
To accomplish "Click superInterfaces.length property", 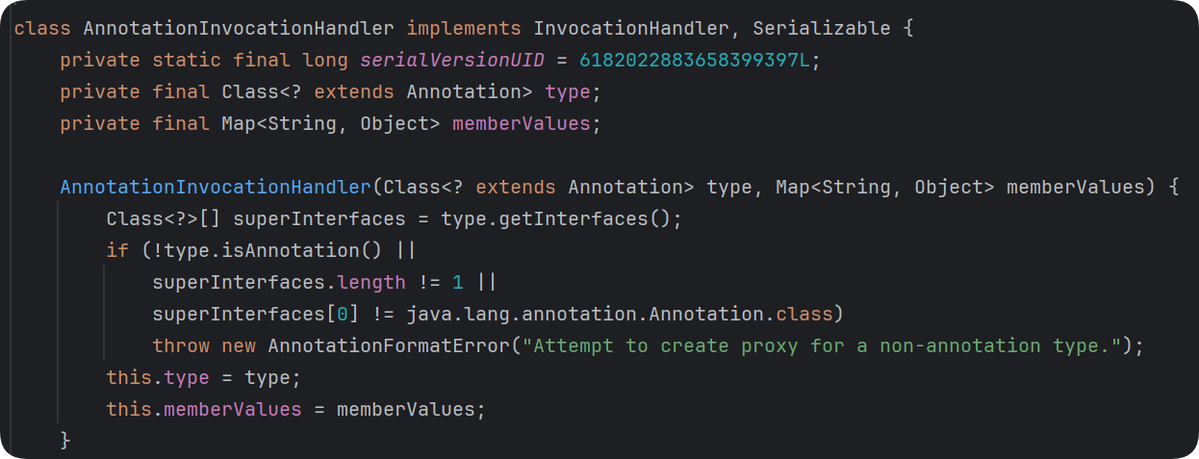I will pos(279,282).
